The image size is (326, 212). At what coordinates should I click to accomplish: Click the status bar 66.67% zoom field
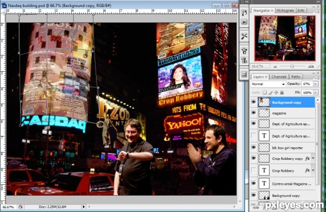(9, 207)
